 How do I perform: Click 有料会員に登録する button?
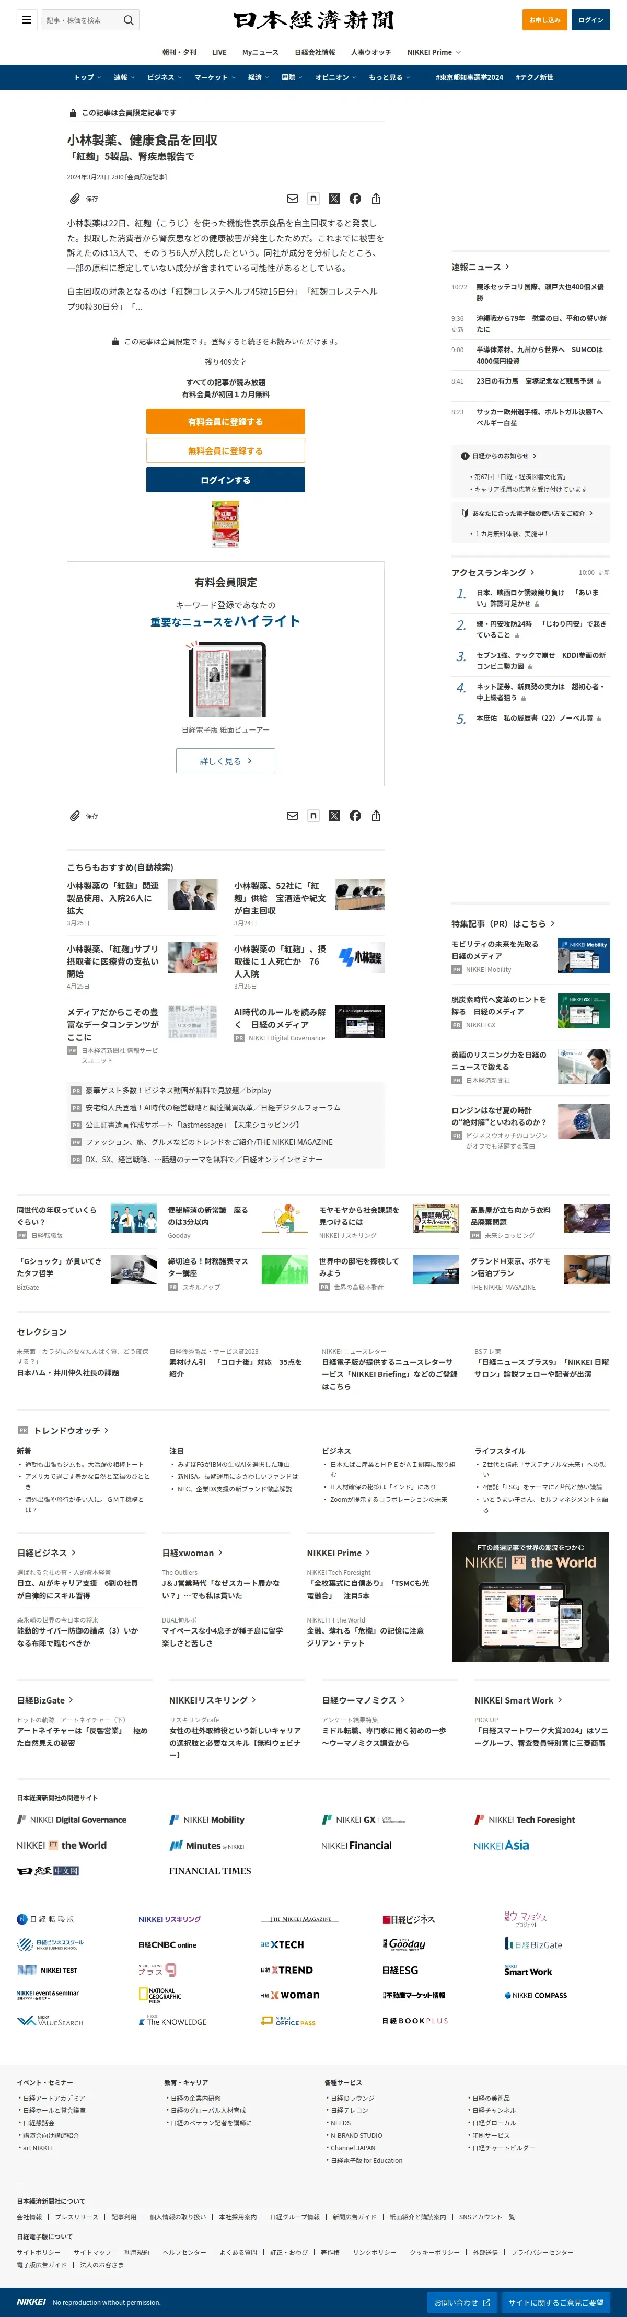point(226,421)
